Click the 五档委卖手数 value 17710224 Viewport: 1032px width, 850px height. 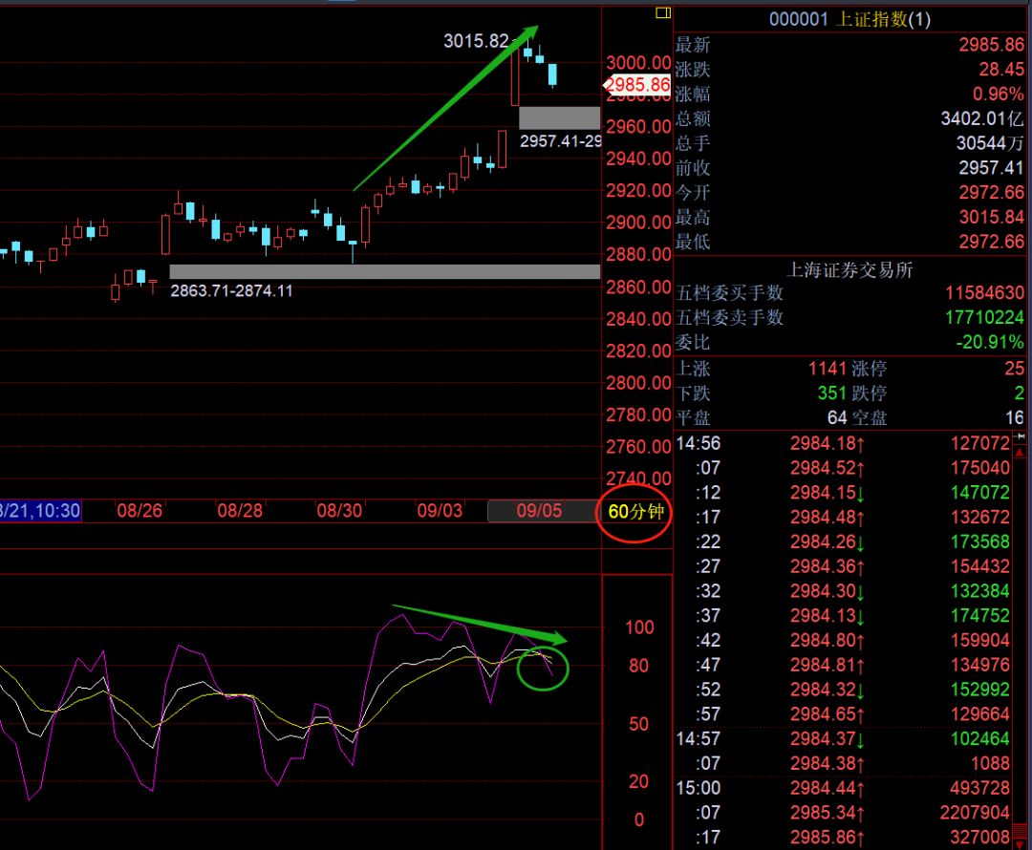pyautogui.click(x=984, y=318)
